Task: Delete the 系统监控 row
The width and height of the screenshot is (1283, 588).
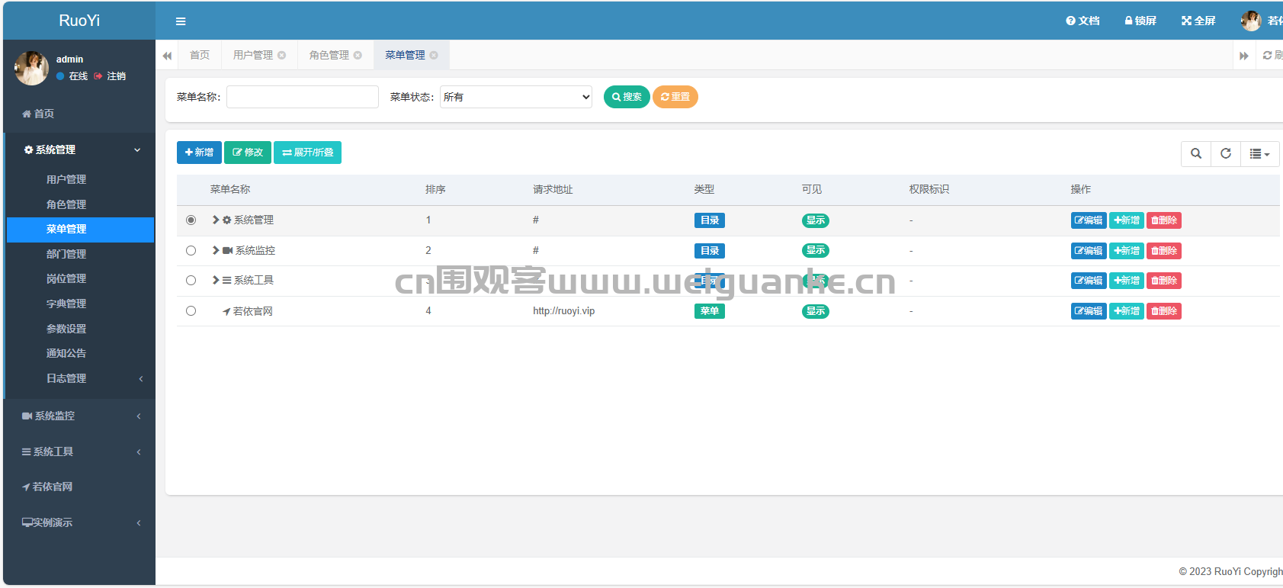Action: point(1164,251)
